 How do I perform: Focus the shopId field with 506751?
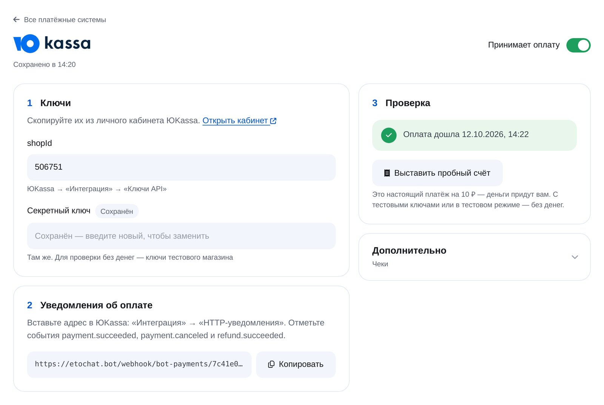pyautogui.click(x=181, y=167)
